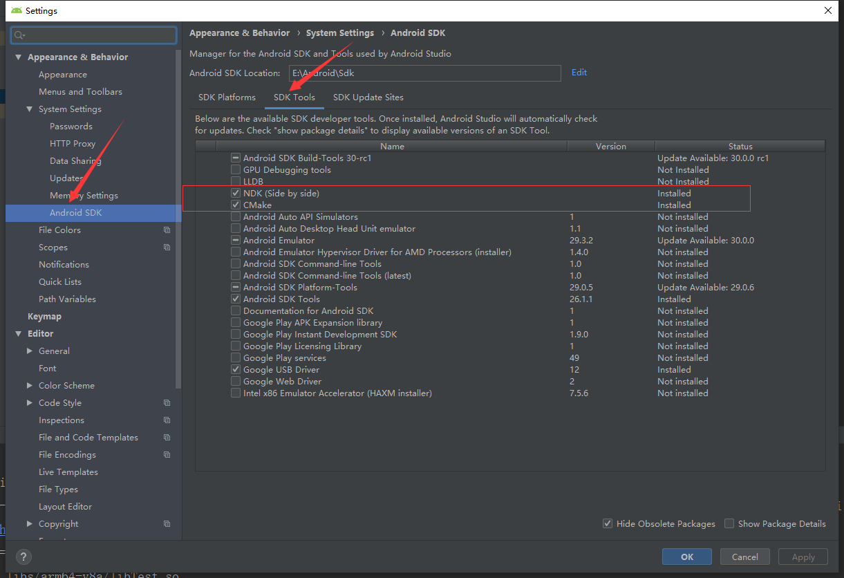844x578 pixels.
Task: Click the Apply button
Action: click(803, 557)
